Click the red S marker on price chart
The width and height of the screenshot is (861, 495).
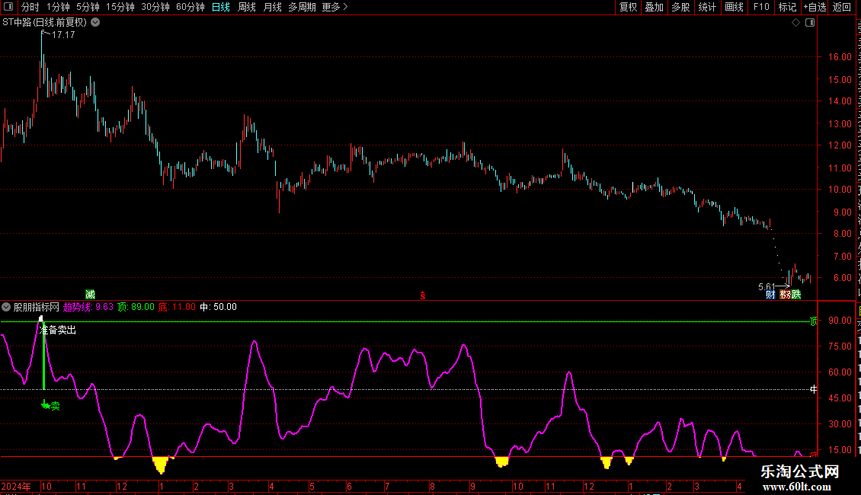pos(422,295)
